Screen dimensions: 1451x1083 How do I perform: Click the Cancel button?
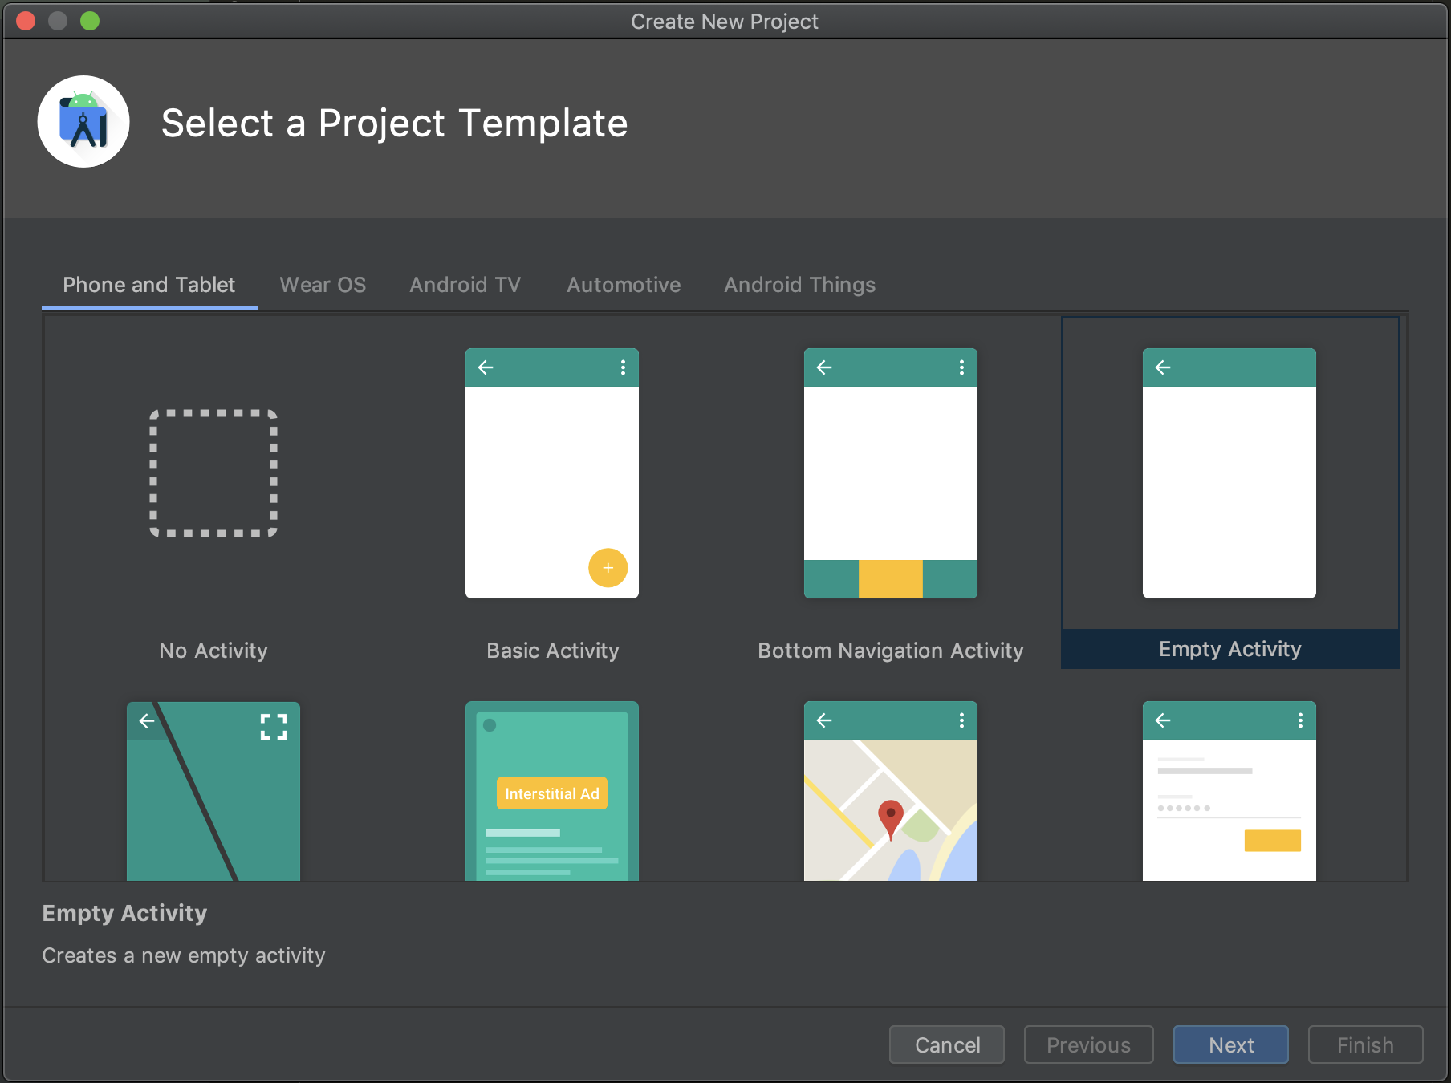tap(947, 1044)
